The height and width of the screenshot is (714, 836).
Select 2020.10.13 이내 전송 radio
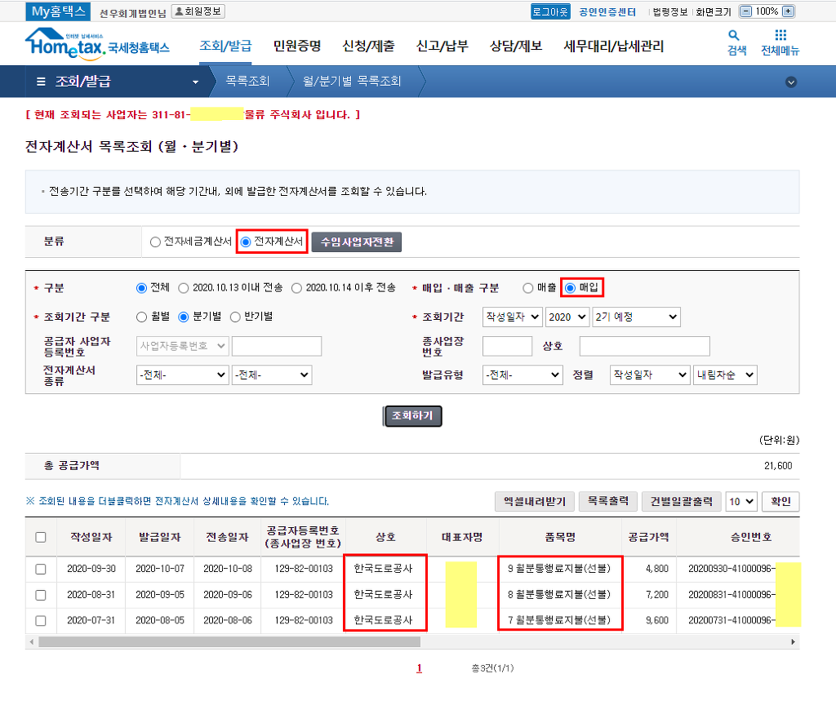(x=184, y=288)
